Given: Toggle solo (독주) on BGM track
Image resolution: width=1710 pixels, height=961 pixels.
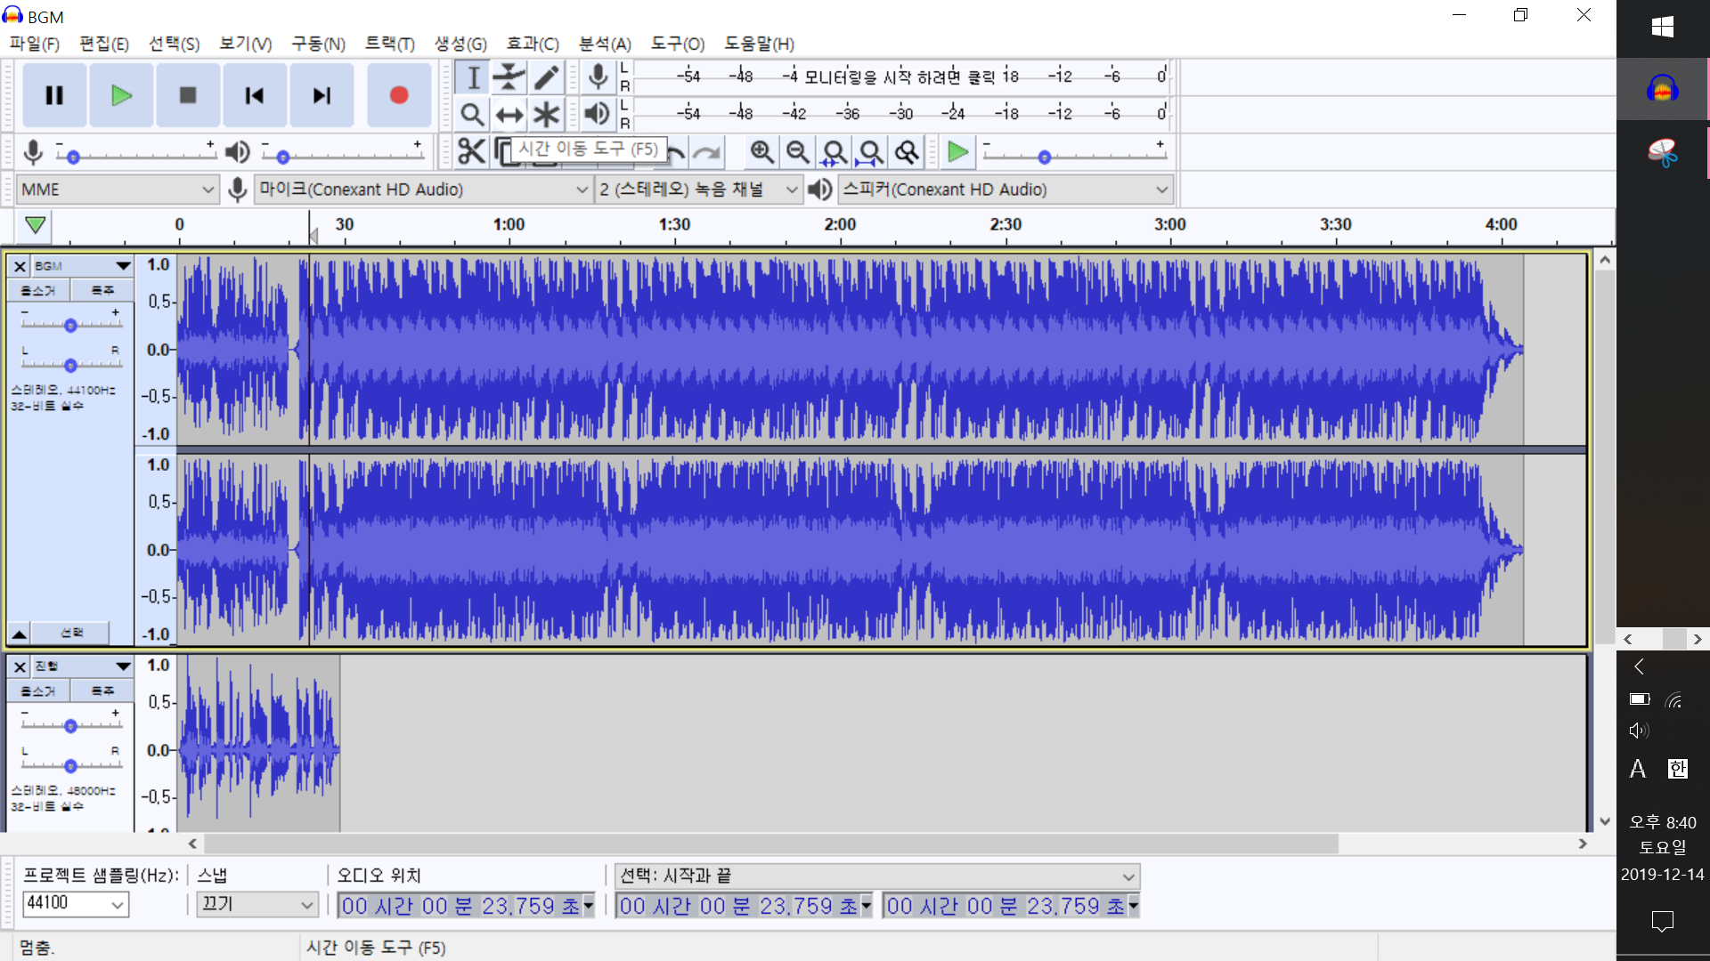Looking at the screenshot, I should (102, 291).
